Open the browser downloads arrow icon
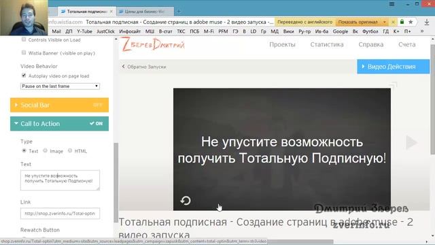This screenshot has width=435, height=245. (x=427, y=22)
